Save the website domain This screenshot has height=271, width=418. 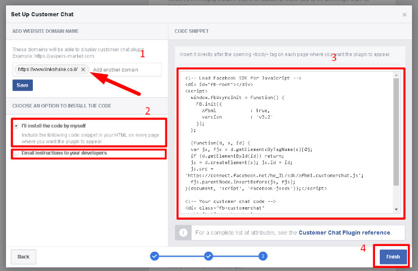(23, 85)
